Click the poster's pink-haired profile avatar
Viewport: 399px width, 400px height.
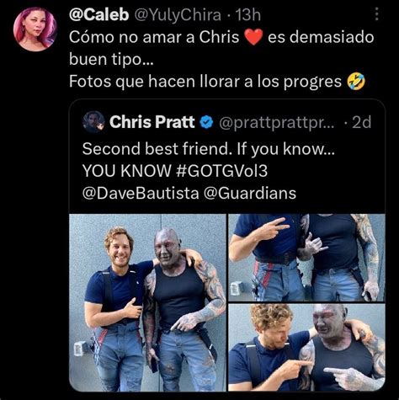pyautogui.click(x=35, y=29)
